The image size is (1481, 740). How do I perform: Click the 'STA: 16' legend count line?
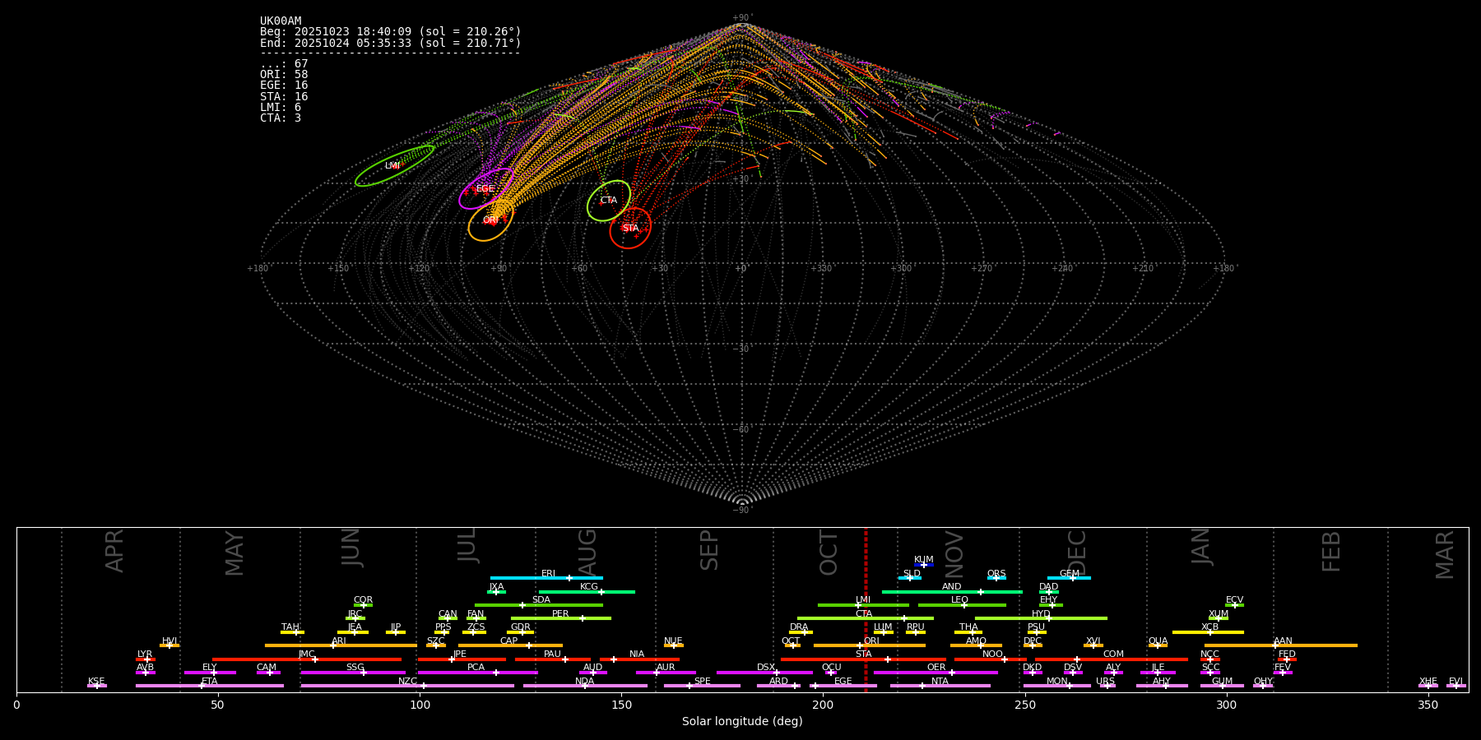coord(284,97)
